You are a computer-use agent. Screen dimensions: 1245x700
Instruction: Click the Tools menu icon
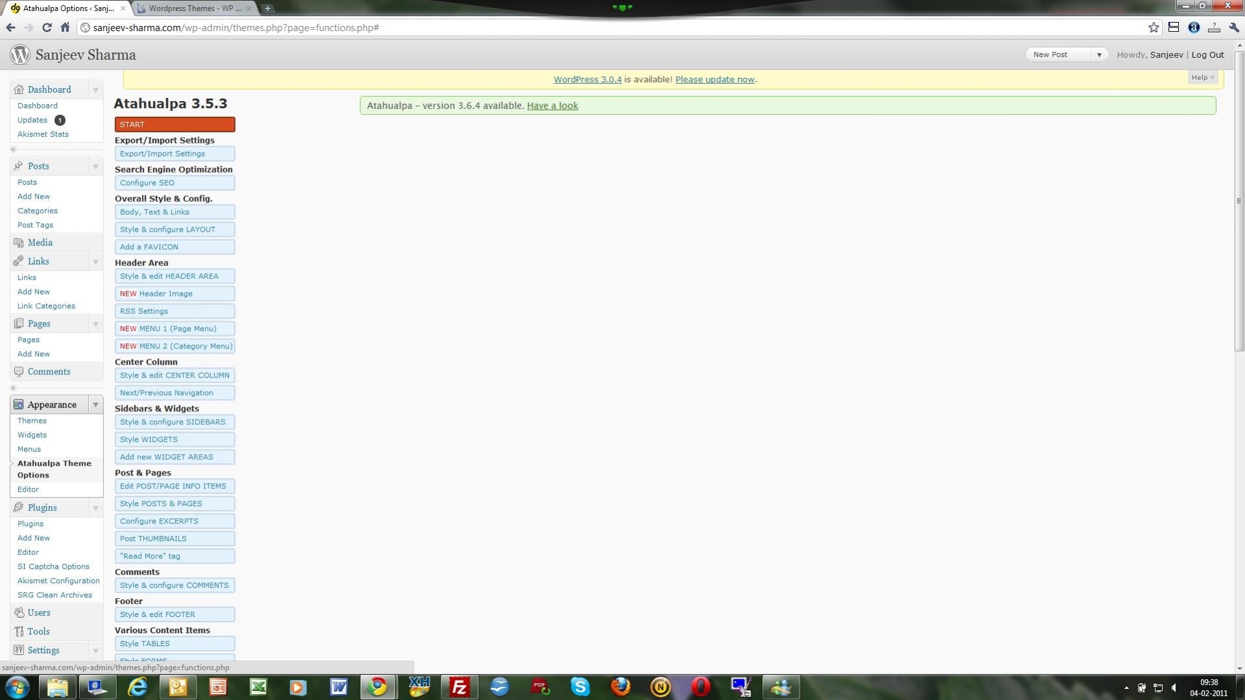18,631
